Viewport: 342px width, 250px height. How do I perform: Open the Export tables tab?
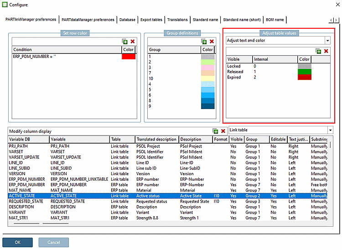[x=151, y=20]
